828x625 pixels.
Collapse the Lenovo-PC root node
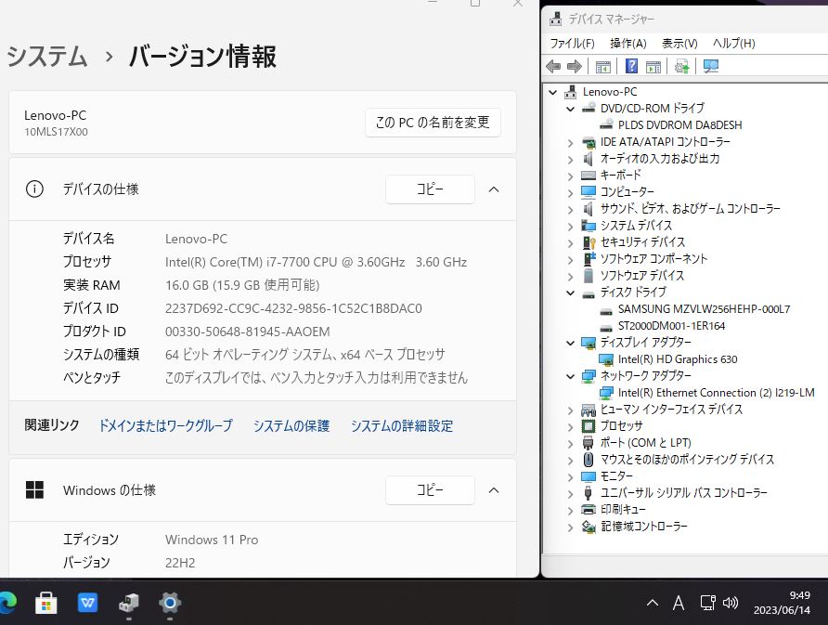pos(553,92)
